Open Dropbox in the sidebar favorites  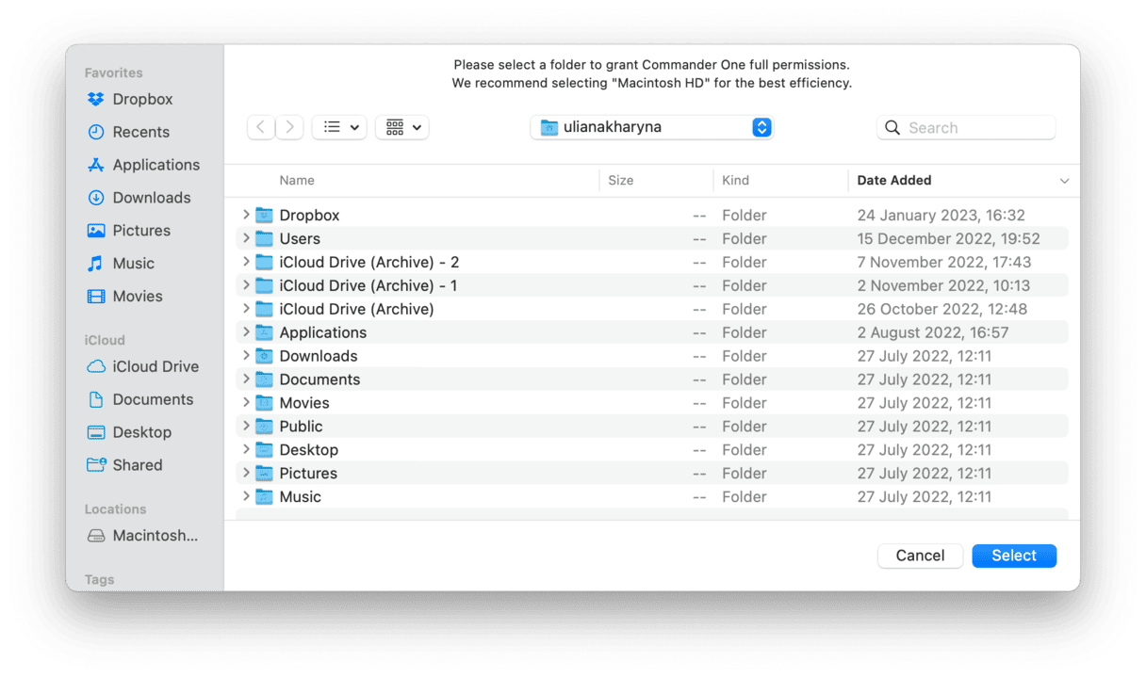click(130, 99)
